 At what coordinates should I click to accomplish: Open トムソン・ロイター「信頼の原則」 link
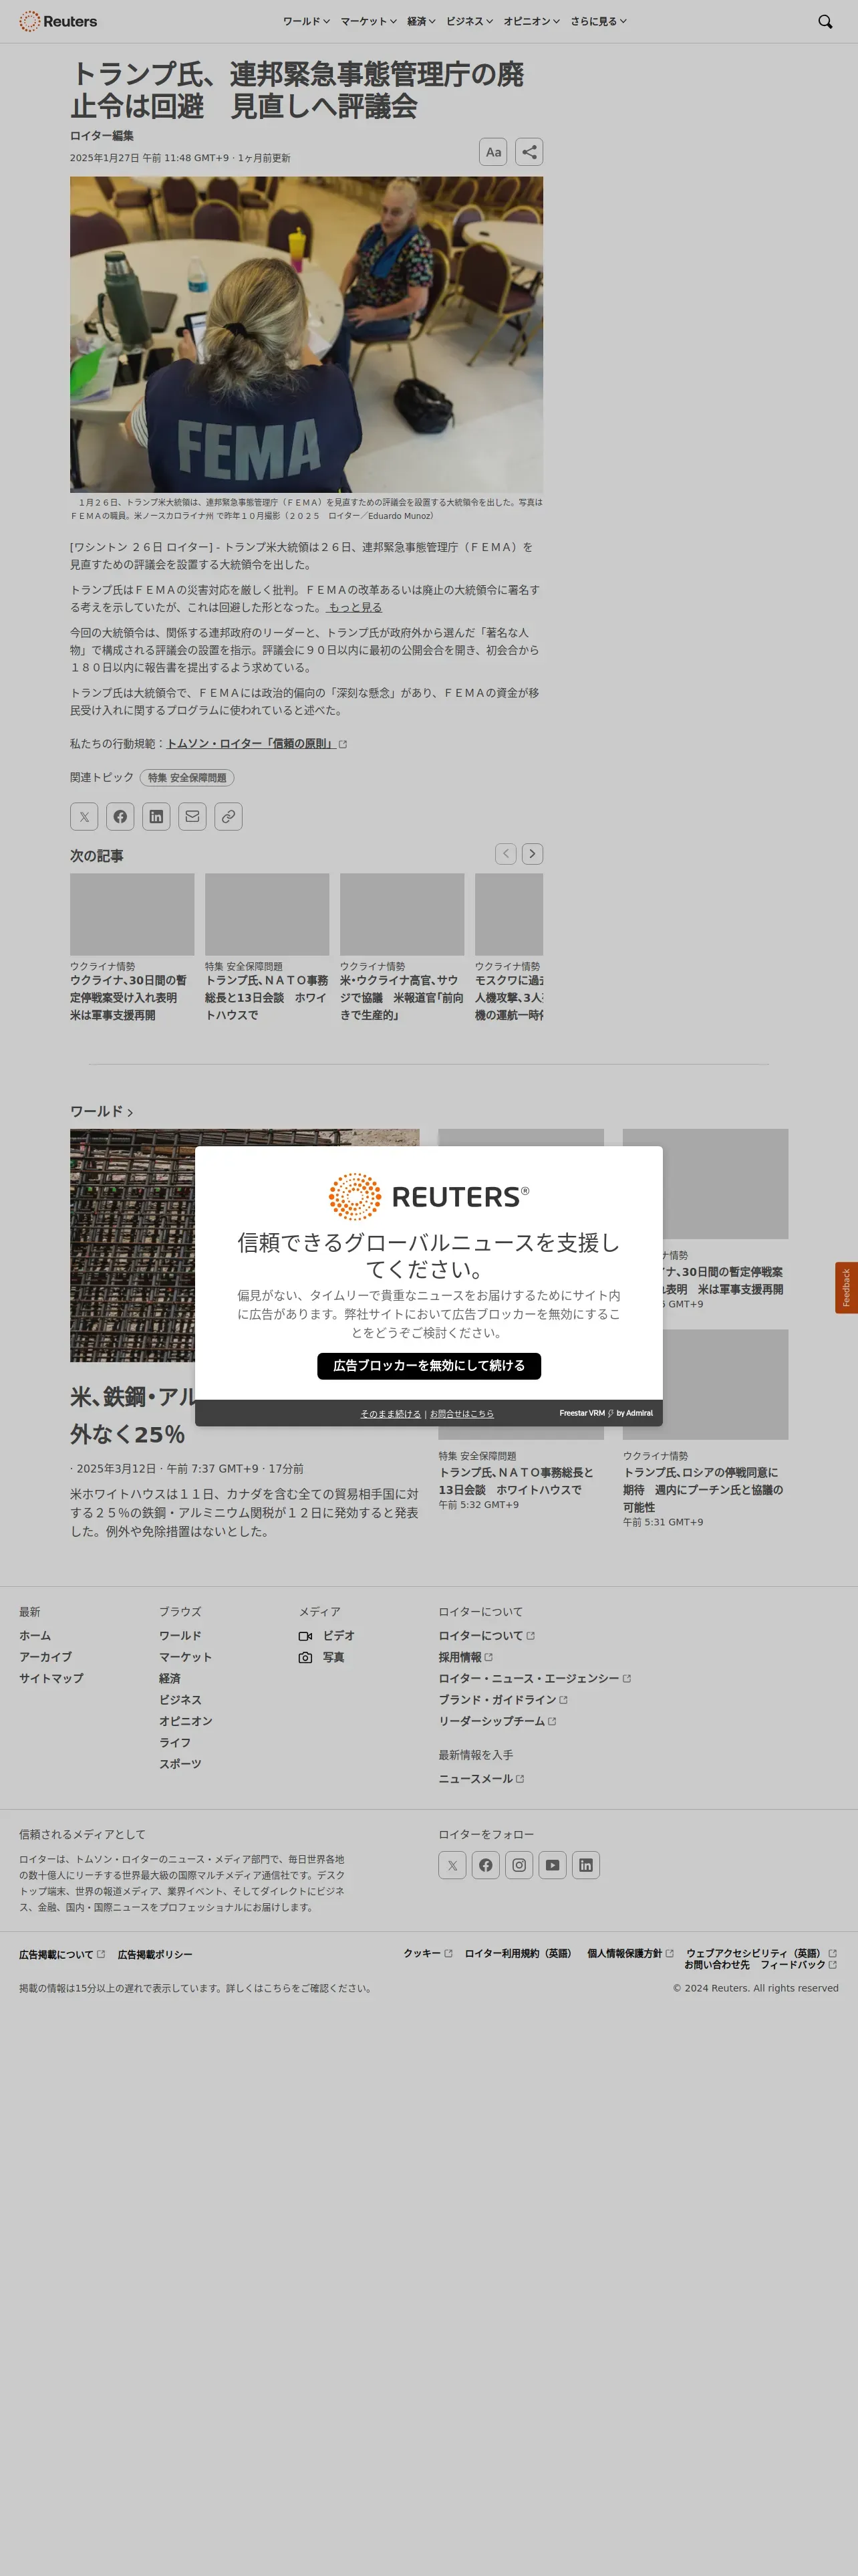[257, 744]
